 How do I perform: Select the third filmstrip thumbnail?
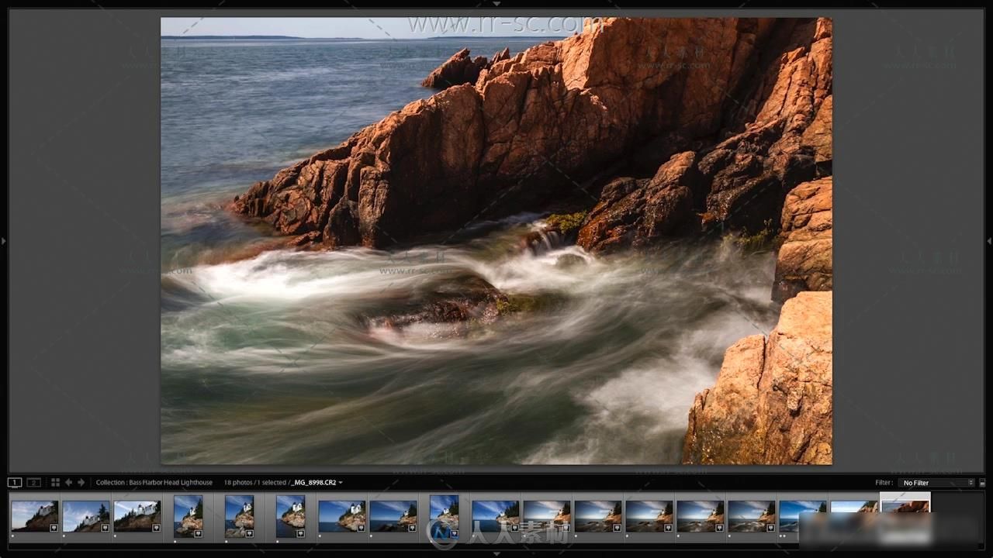[137, 515]
